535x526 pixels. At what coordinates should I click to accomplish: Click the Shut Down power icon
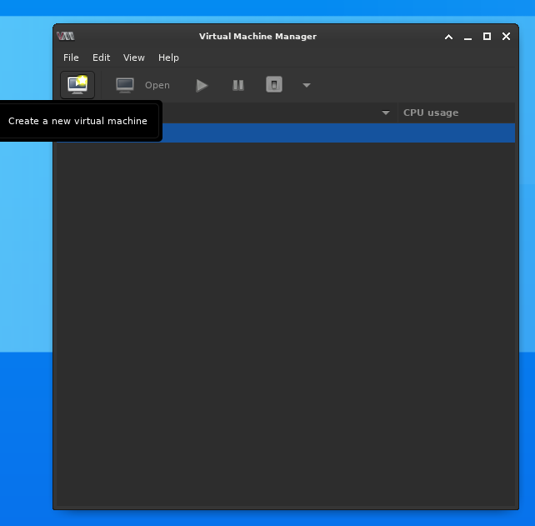pyautogui.click(x=274, y=85)
